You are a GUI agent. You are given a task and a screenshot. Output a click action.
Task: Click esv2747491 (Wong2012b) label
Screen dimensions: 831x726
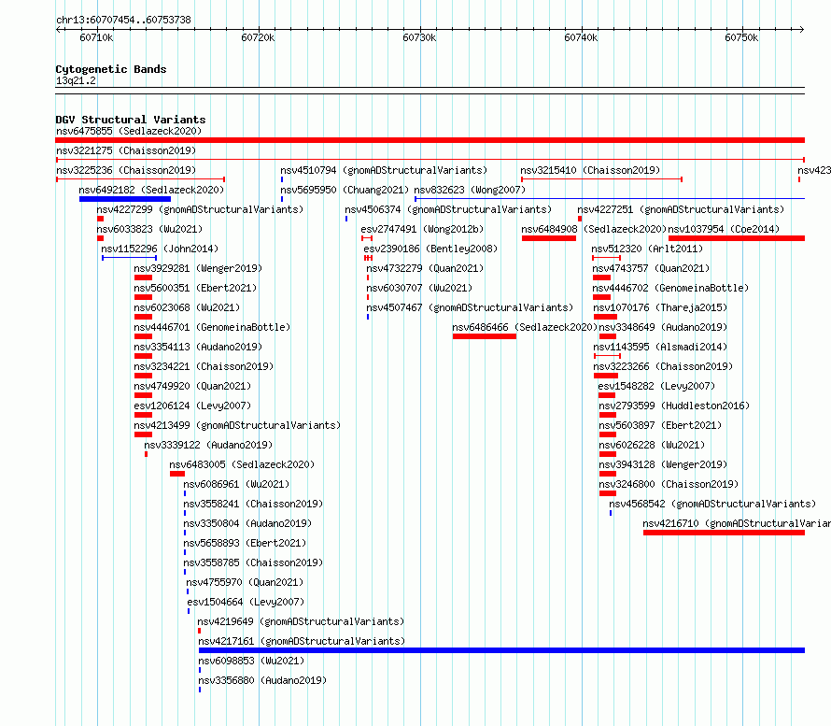coord(422,229)
